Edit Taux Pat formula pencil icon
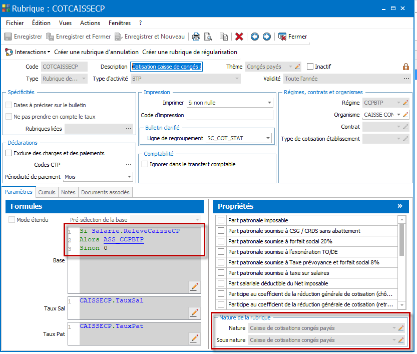This screenshot has width=417, height=354. point(194,338)
